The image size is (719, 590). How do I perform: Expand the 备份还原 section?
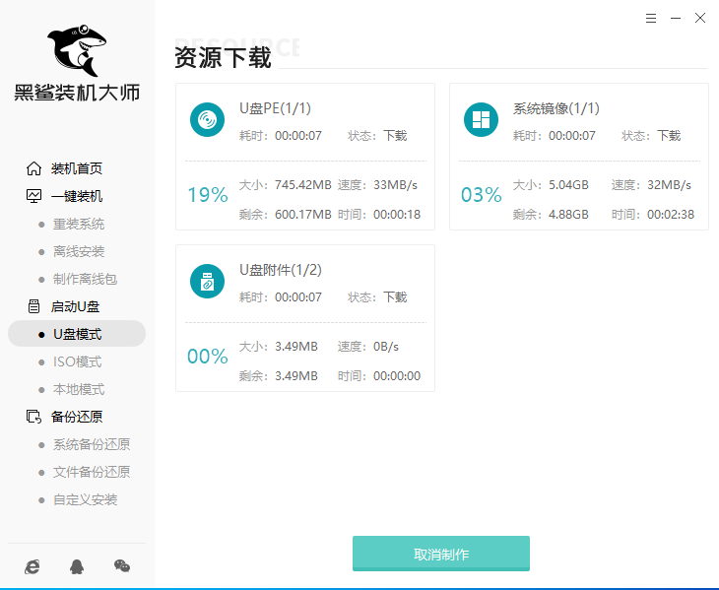pos(76,417)
